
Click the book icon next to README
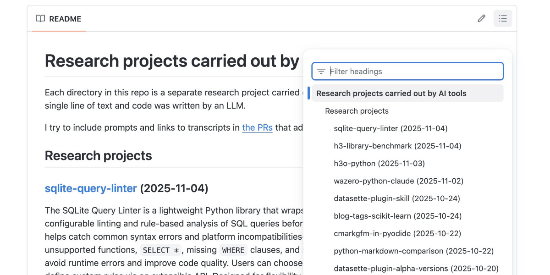40,18
